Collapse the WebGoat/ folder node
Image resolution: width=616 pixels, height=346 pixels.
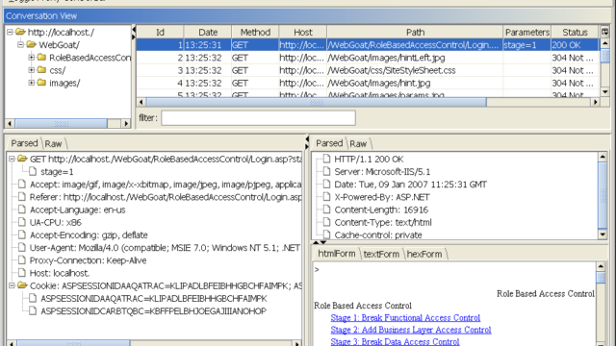point(21,45)
